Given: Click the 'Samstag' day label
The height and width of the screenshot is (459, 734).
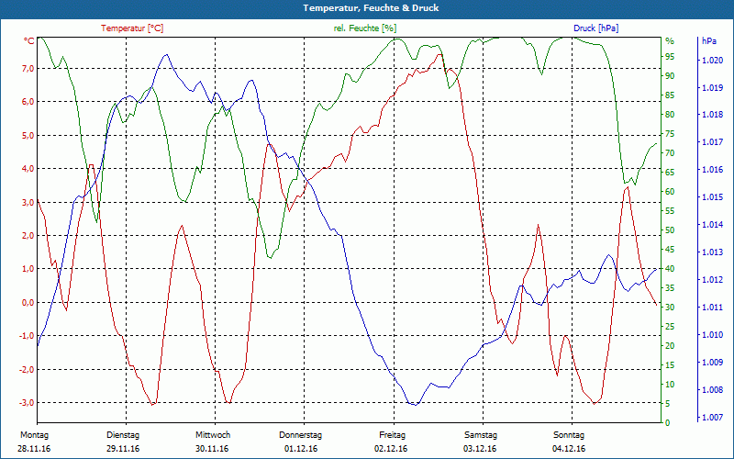Looking at the screenshot, I should [480, 435].
